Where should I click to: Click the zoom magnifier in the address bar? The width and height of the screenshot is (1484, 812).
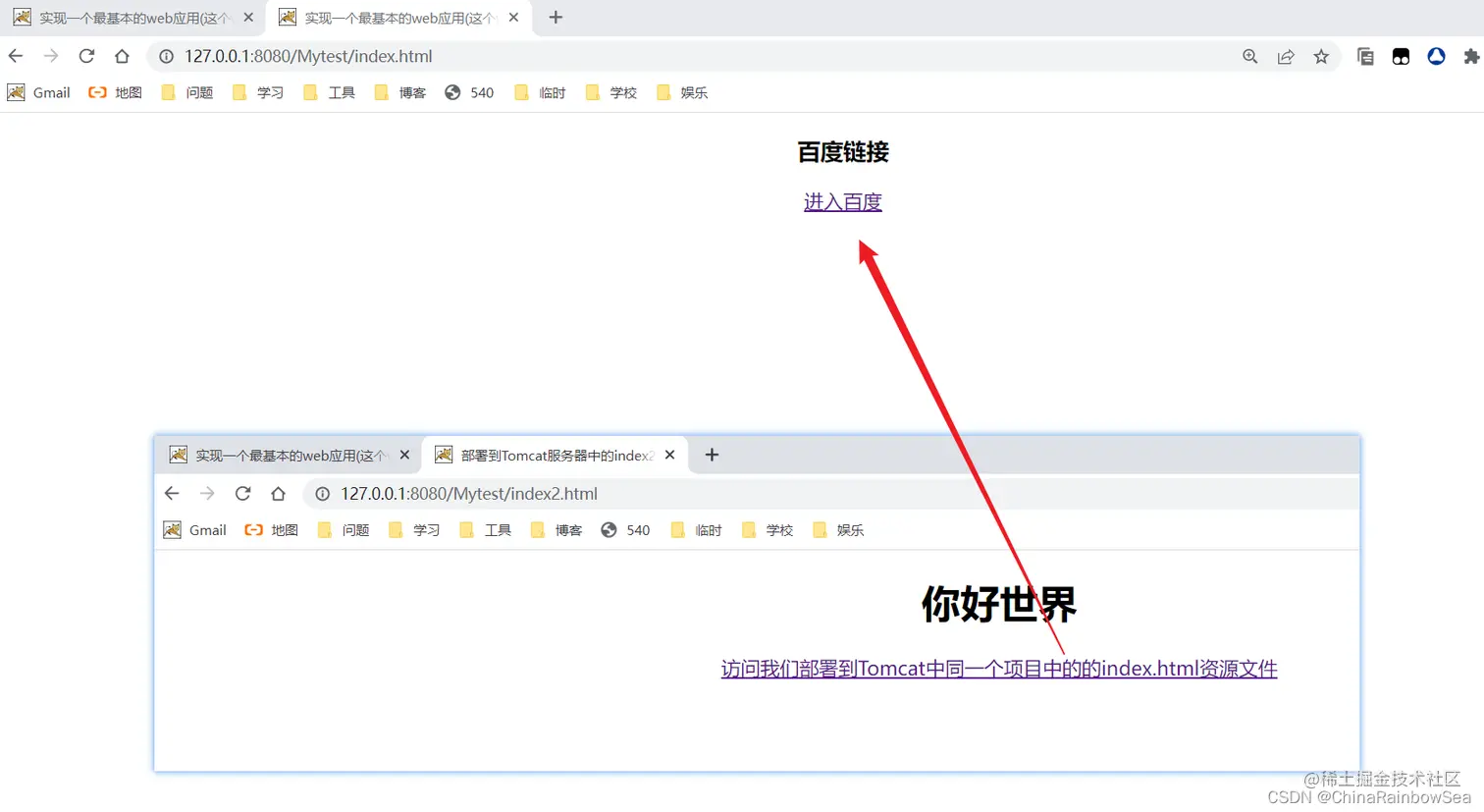pos(1249,56)
